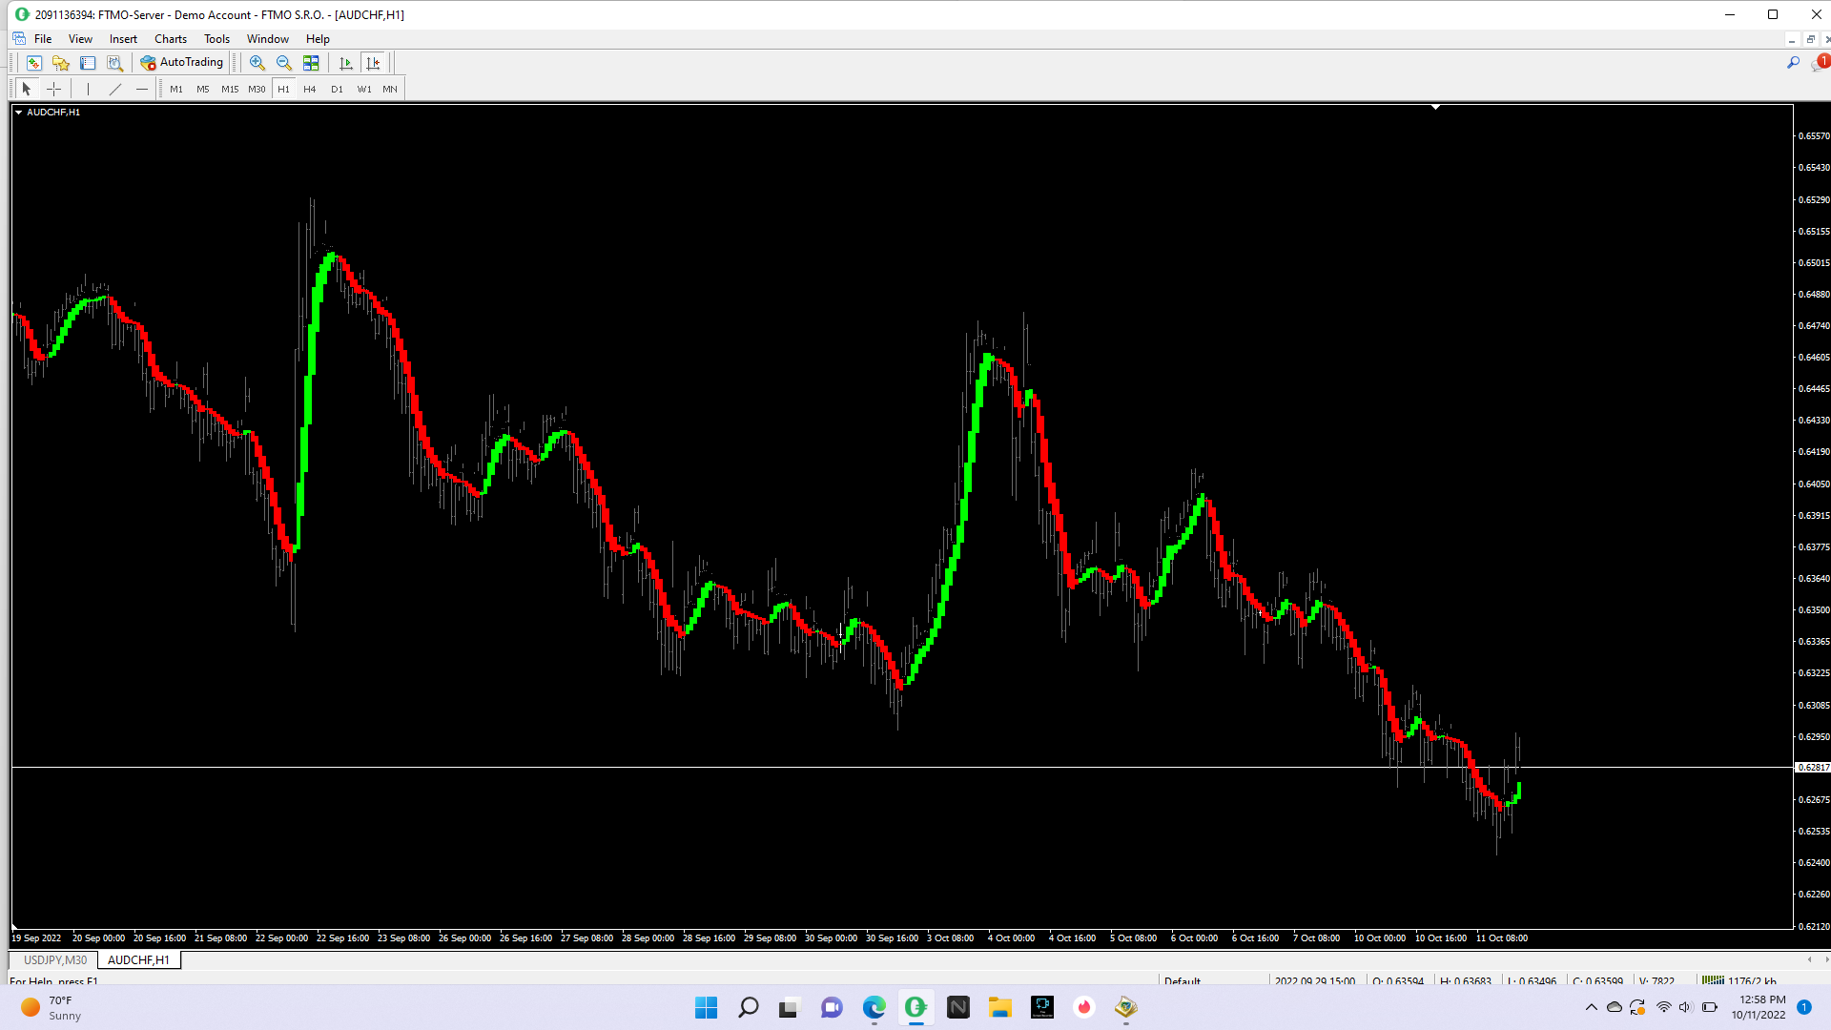Viewport: 1831px width, 1030px height.
Task: Open the Navigator favorites icon
Action: point(61,63)
